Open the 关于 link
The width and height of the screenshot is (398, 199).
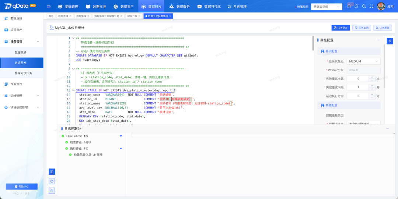tap(27, 193)
